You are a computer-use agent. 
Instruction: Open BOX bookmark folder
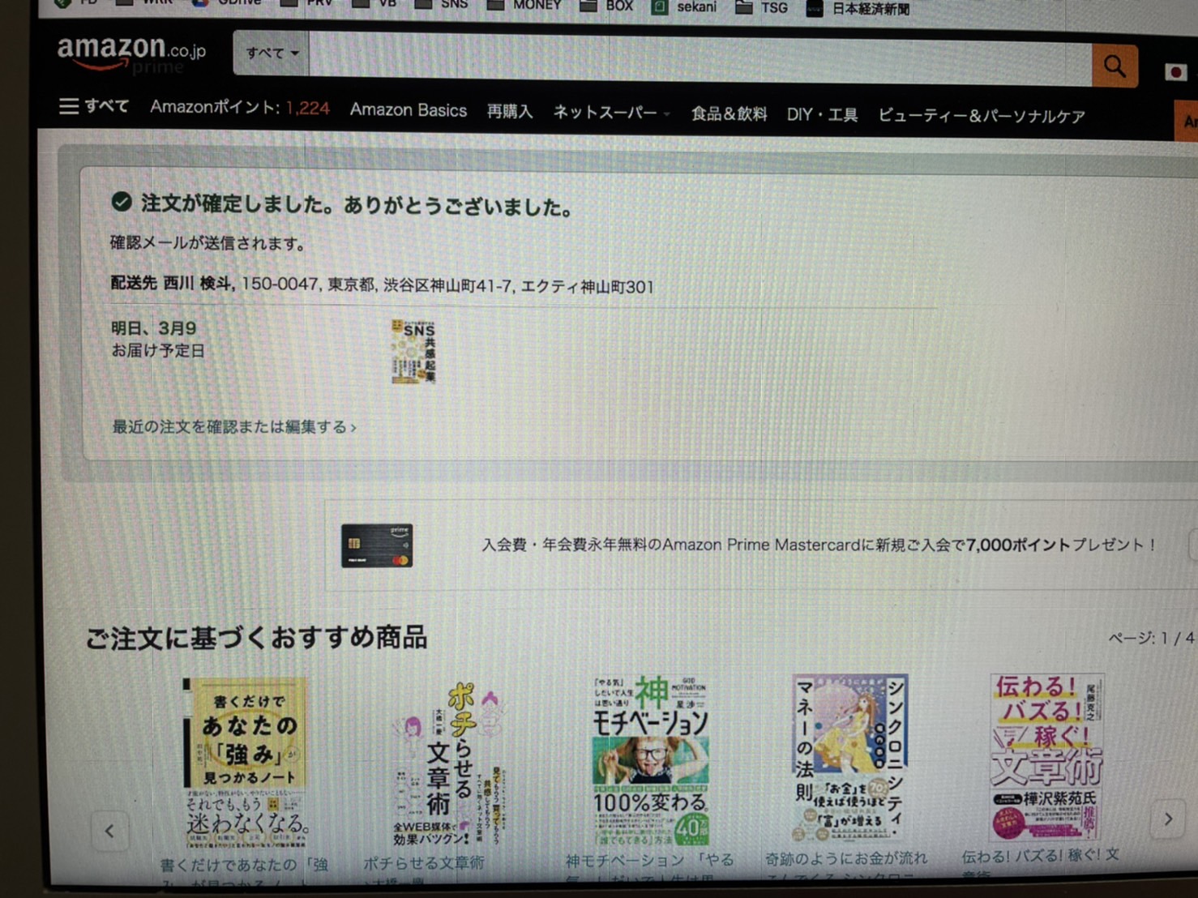(606, 6)
